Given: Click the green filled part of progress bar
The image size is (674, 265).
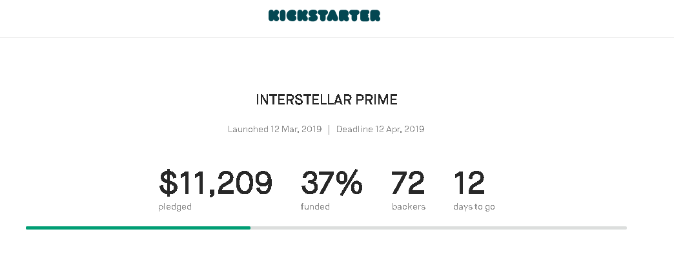Looking at the screenshot, I should (x=138, y=228).
